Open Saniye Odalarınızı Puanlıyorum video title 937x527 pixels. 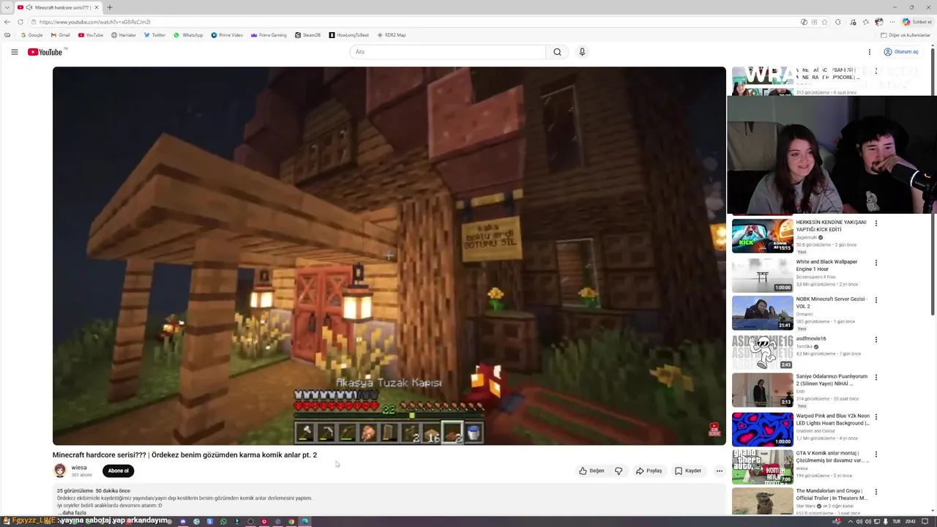[x=832, y=380]
